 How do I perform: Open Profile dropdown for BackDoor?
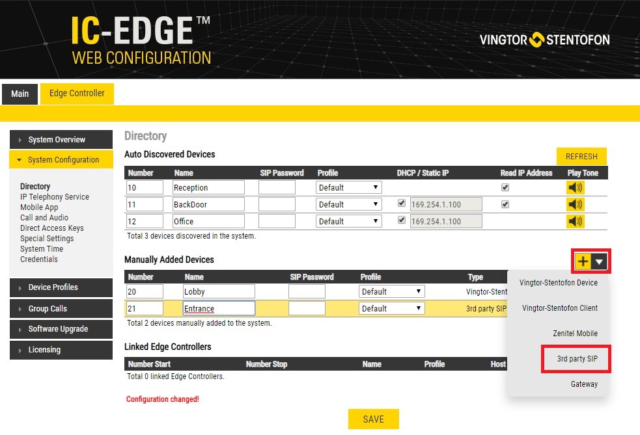tap(348, 204)
